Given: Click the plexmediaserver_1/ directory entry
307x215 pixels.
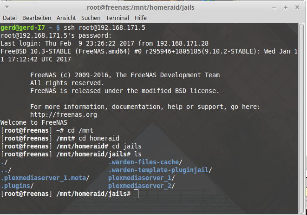Looking at the screenshot, I should 142,178.
